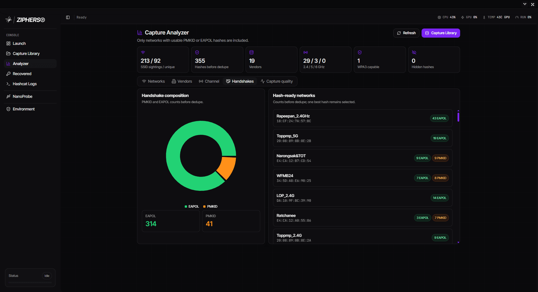Image resolution: width=538 pixels, height=292 pixels.
Task: Click the TEMP GPU status indicator
Action: click(496, 17)
